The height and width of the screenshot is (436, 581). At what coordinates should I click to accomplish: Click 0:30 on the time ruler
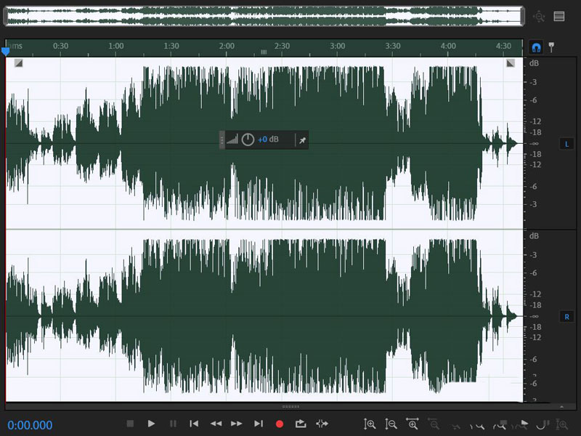click(x=60, y=46)
